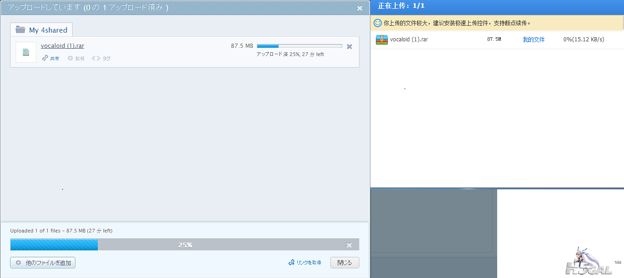624x278 pixels.
Task: Click the share link icon next to 共有
Action: pos(45,58)
